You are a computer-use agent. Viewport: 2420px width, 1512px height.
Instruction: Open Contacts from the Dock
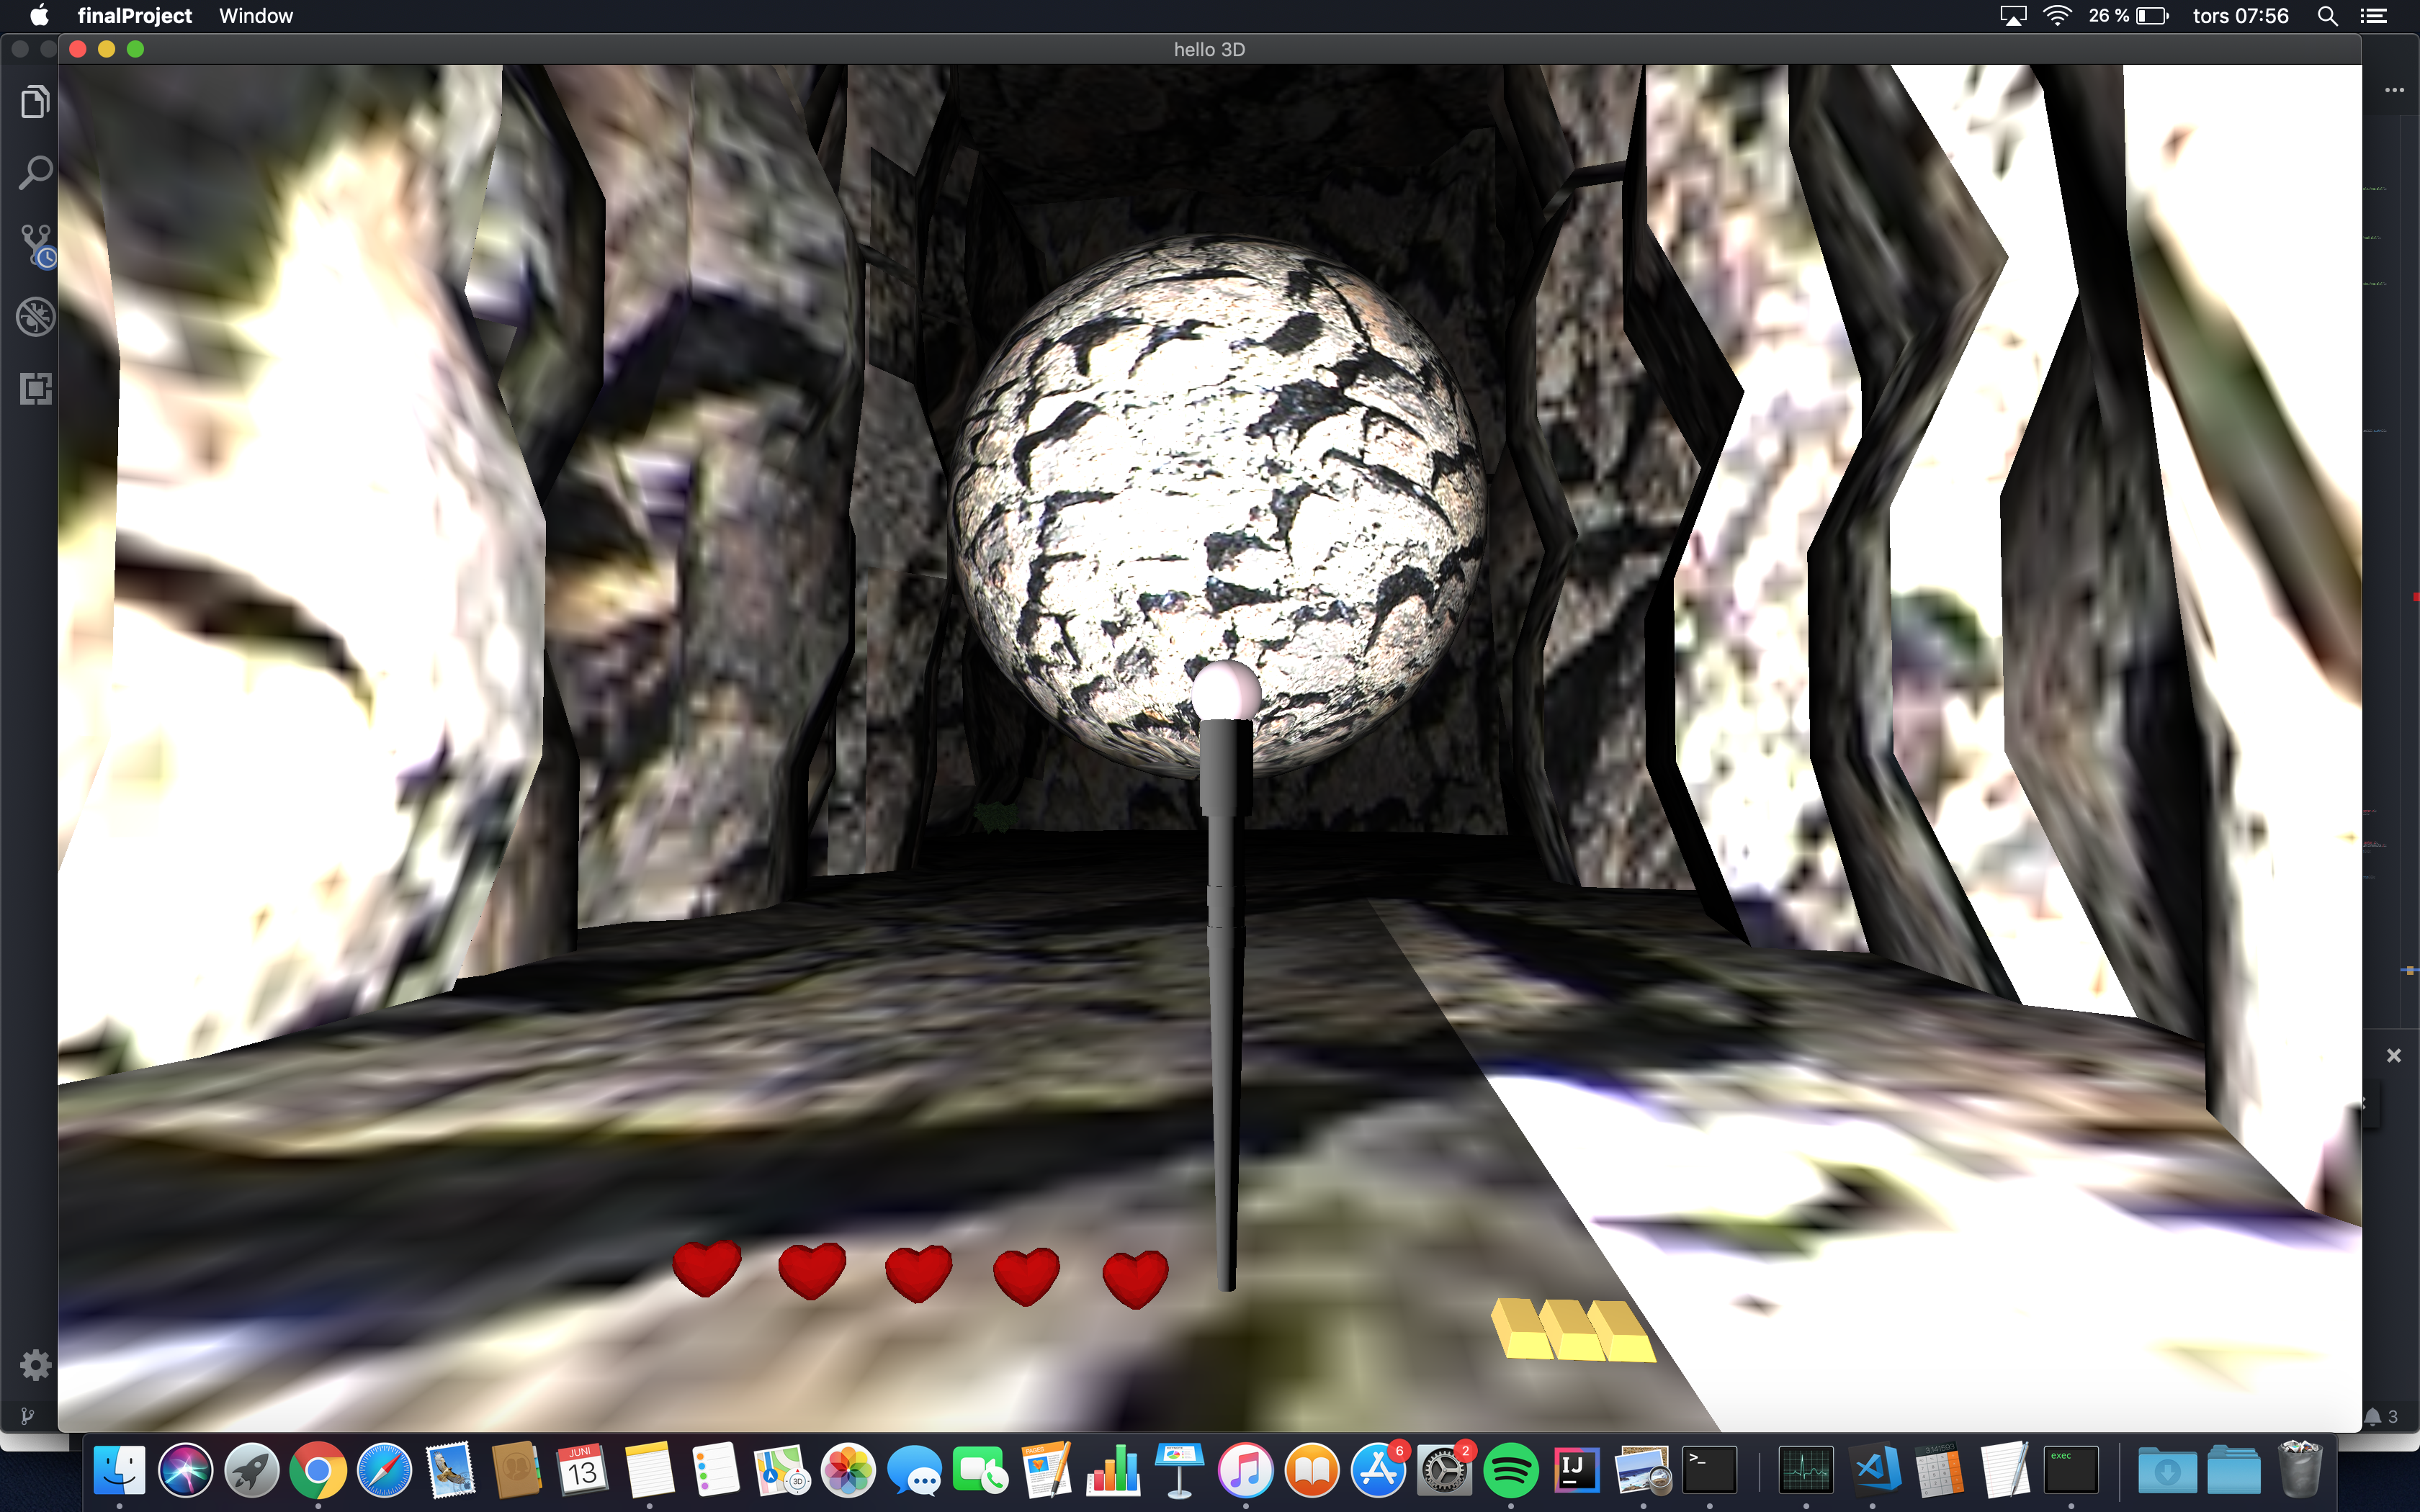(516, 1470)
